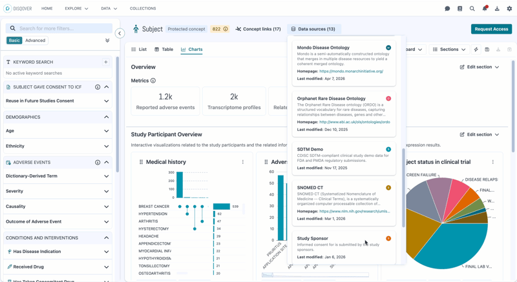Add a keyword search with plus icon

pyautogui.click(x=106, y=62)
